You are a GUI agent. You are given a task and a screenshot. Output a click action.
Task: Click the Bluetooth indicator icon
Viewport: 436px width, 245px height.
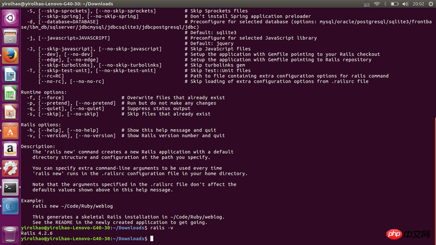point(385,4)
